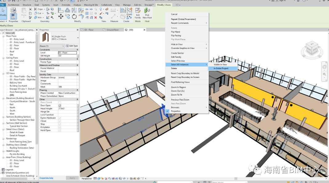Click the Properties icon in the ribbon
Screen dimensions: 329x183
(x=13, y=16)
